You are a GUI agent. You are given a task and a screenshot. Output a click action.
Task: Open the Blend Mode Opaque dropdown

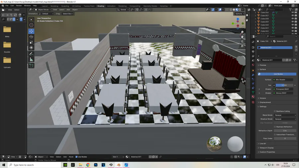tap(285, 115)
